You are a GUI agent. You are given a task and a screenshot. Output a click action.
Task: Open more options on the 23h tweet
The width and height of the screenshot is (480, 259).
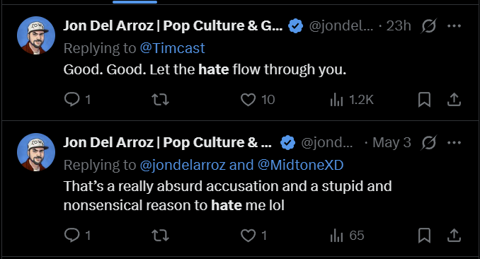[454, 25]
